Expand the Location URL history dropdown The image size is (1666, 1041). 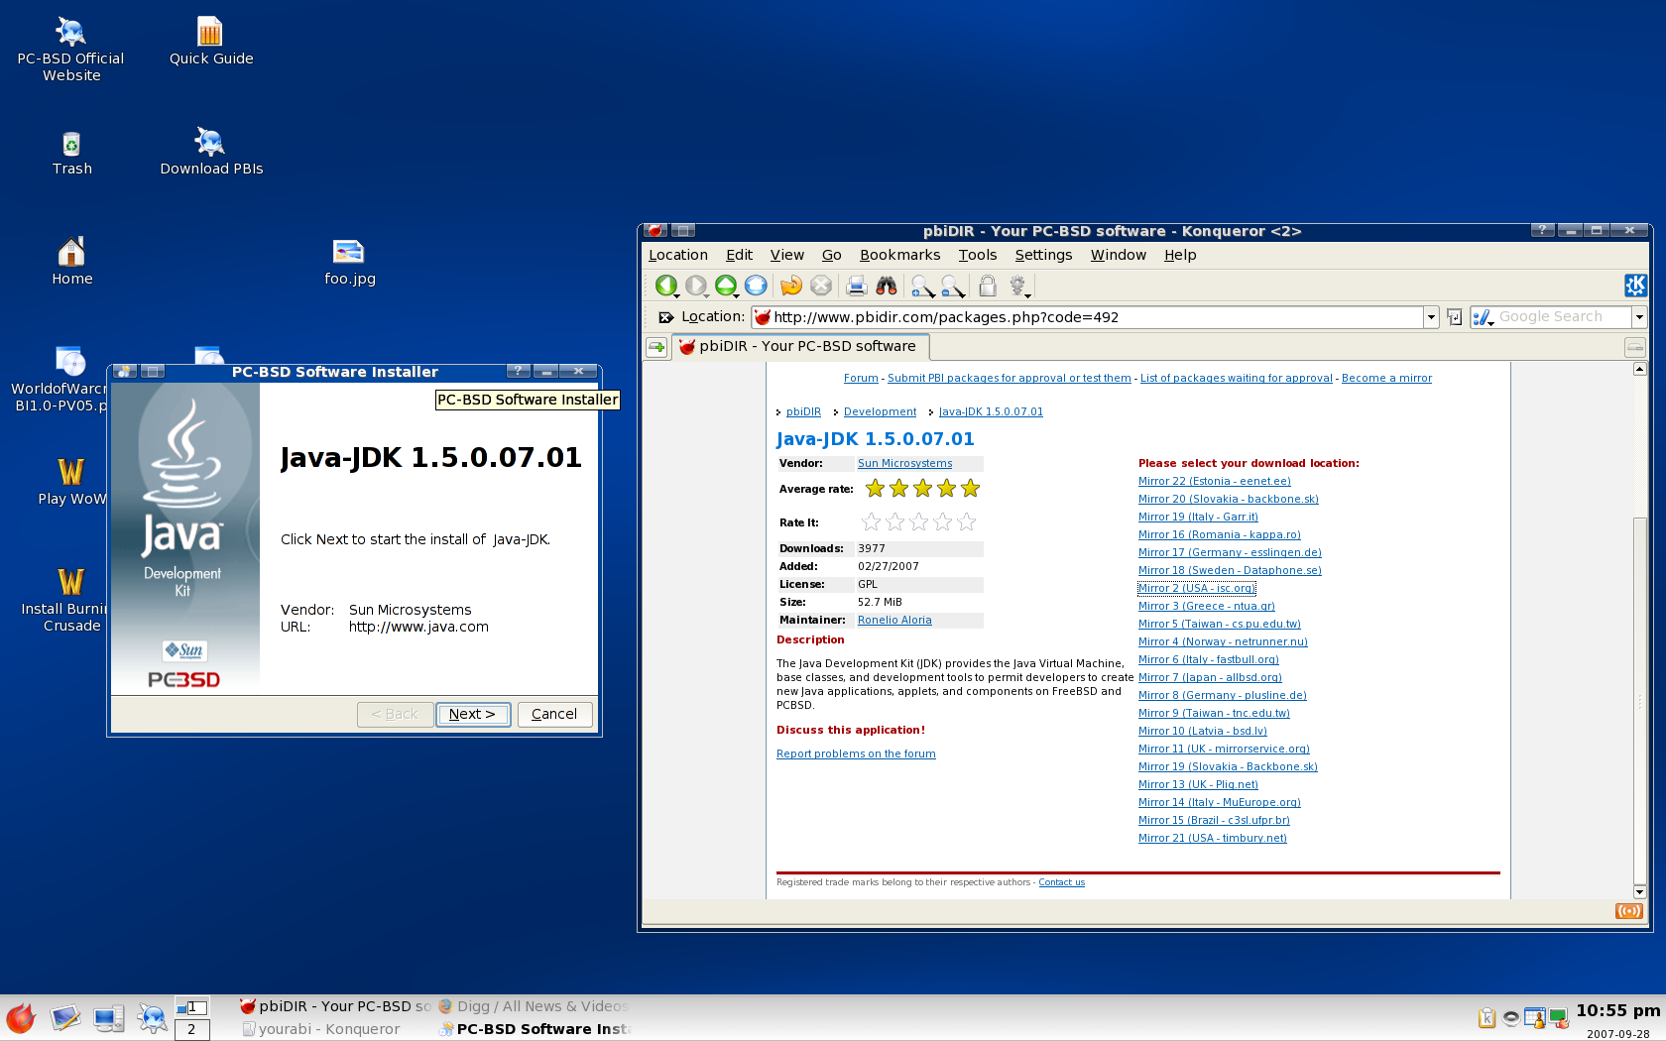1431,317
